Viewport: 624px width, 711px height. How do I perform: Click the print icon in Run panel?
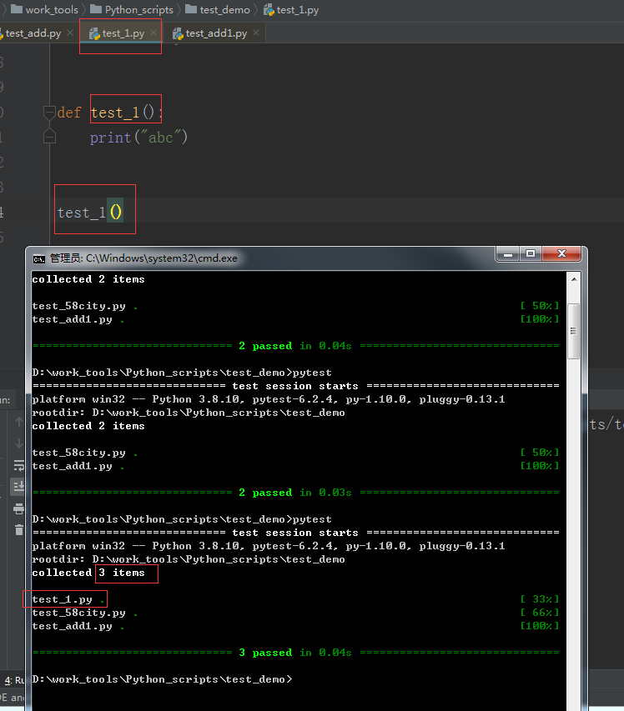pos(18,508)
